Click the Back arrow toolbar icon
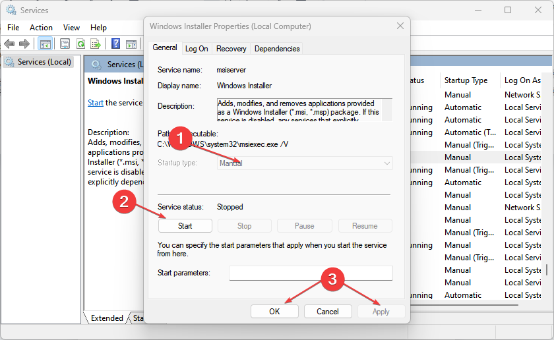The height and width of the screenshot is (340, 554). (x=9, y=44)
